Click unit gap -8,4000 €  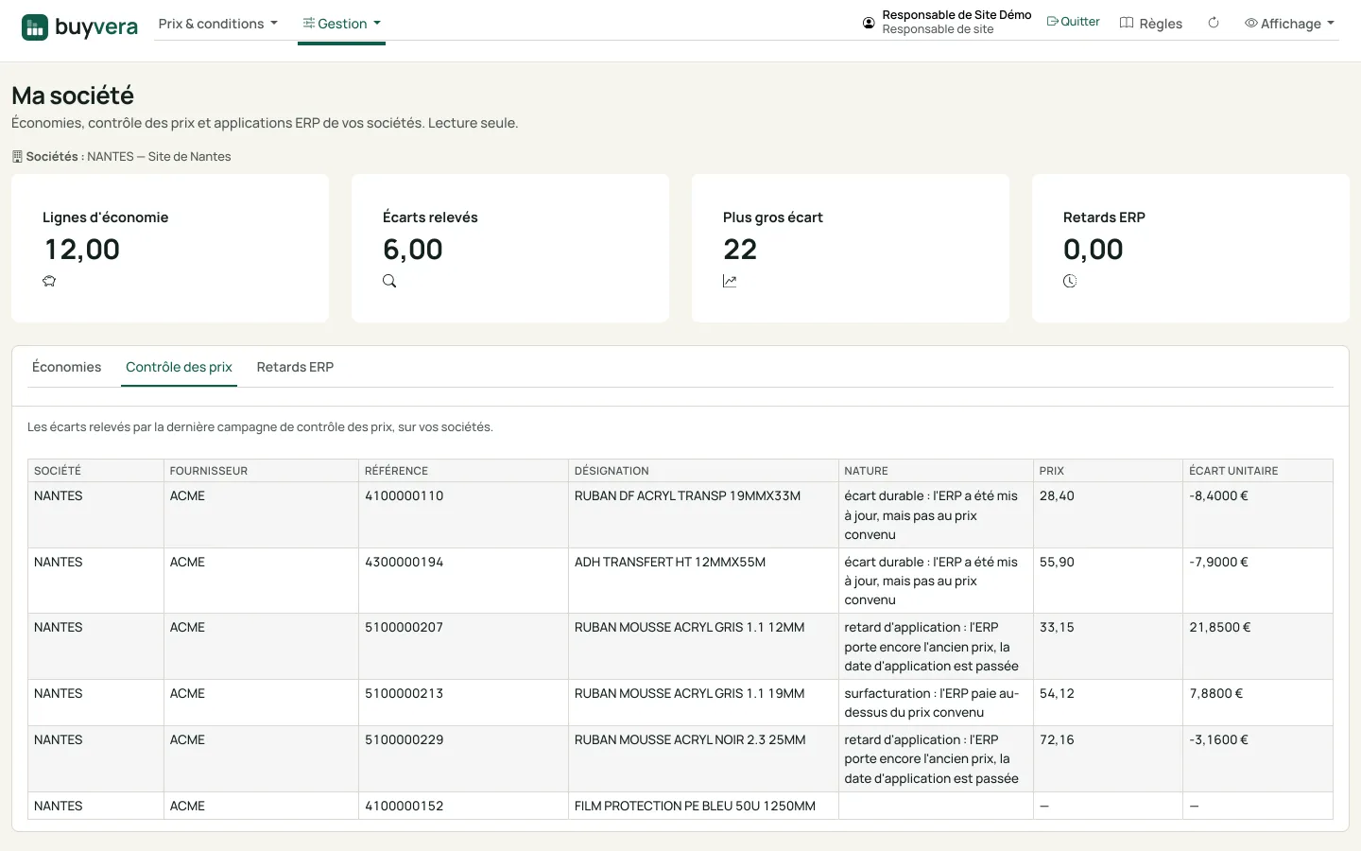[1218, 495]
